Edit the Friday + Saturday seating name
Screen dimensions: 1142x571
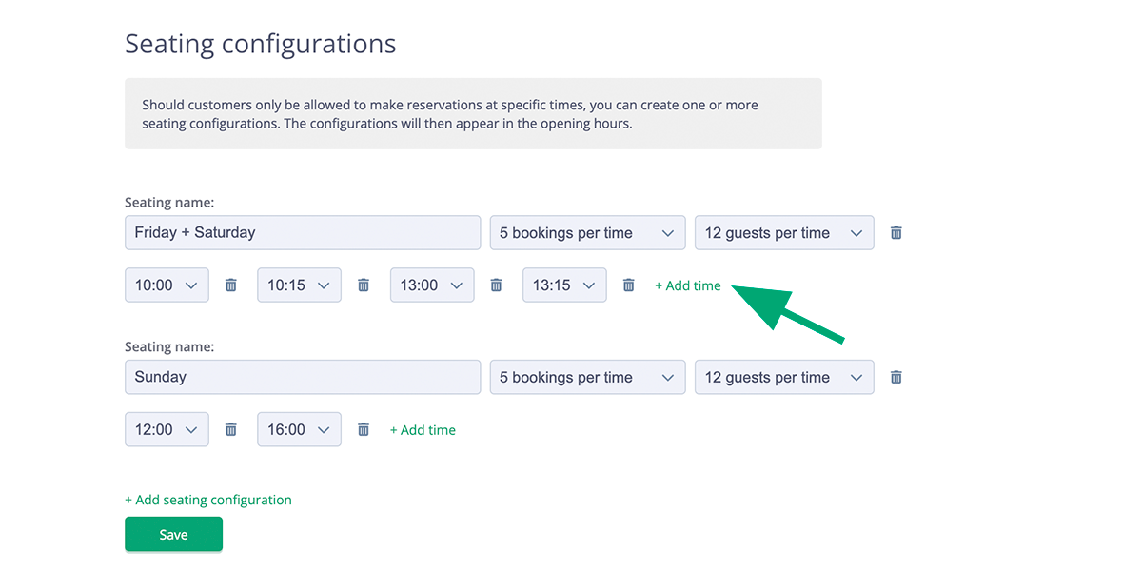coord(302,232)
